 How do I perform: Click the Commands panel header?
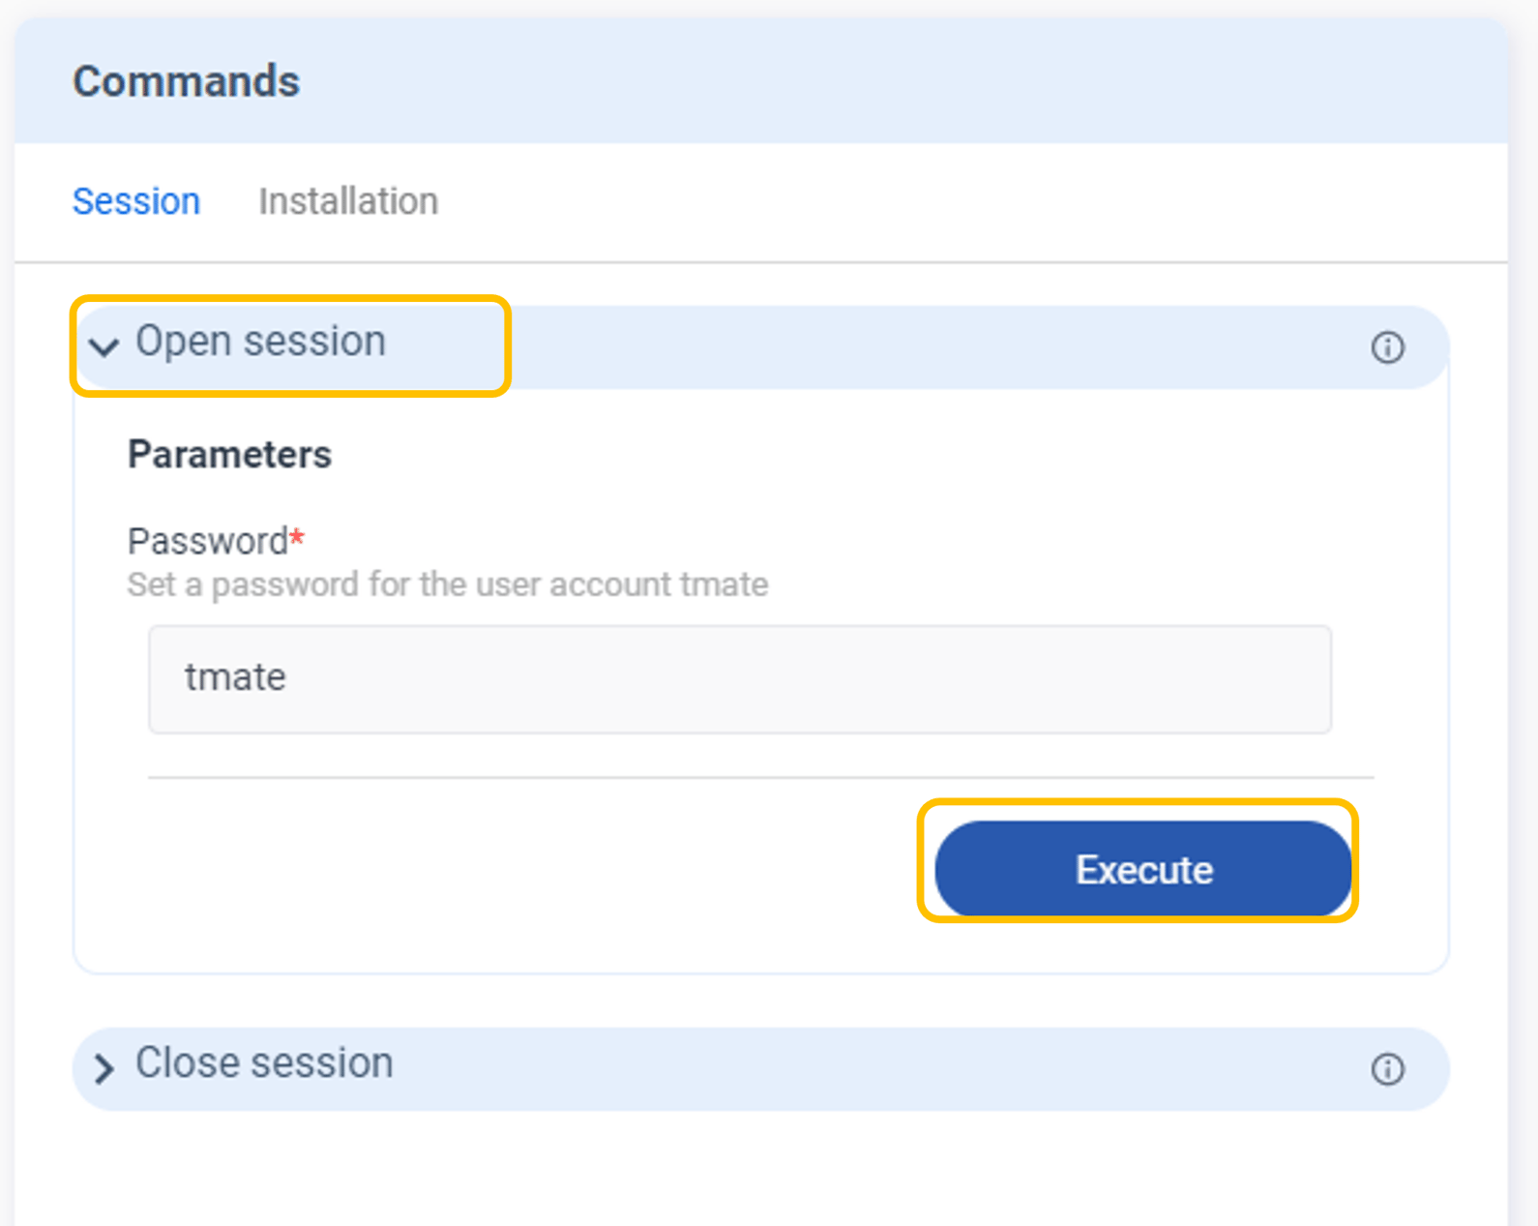(x=187, y=81)
